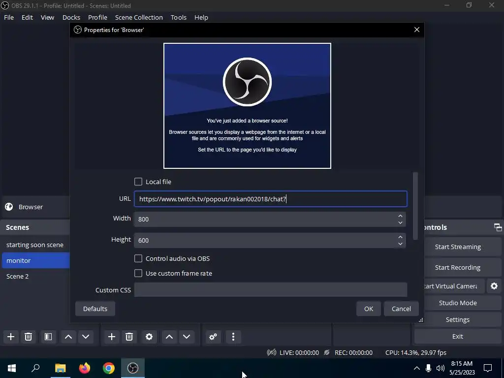Click Start Virtual Camera button

(454, 286)
